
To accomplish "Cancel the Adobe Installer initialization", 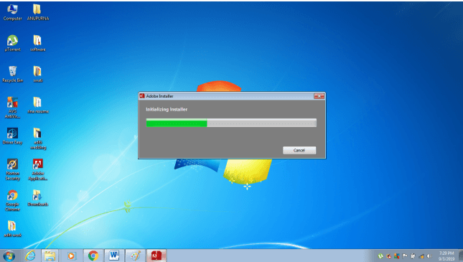I will pos(299,150).
